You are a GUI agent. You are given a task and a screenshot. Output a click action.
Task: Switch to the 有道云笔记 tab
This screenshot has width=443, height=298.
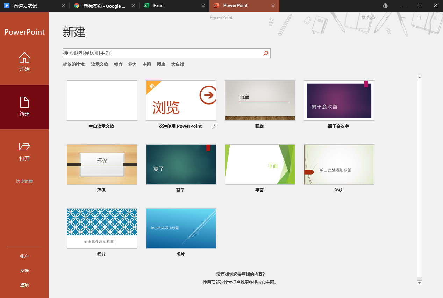click(35, 6)
